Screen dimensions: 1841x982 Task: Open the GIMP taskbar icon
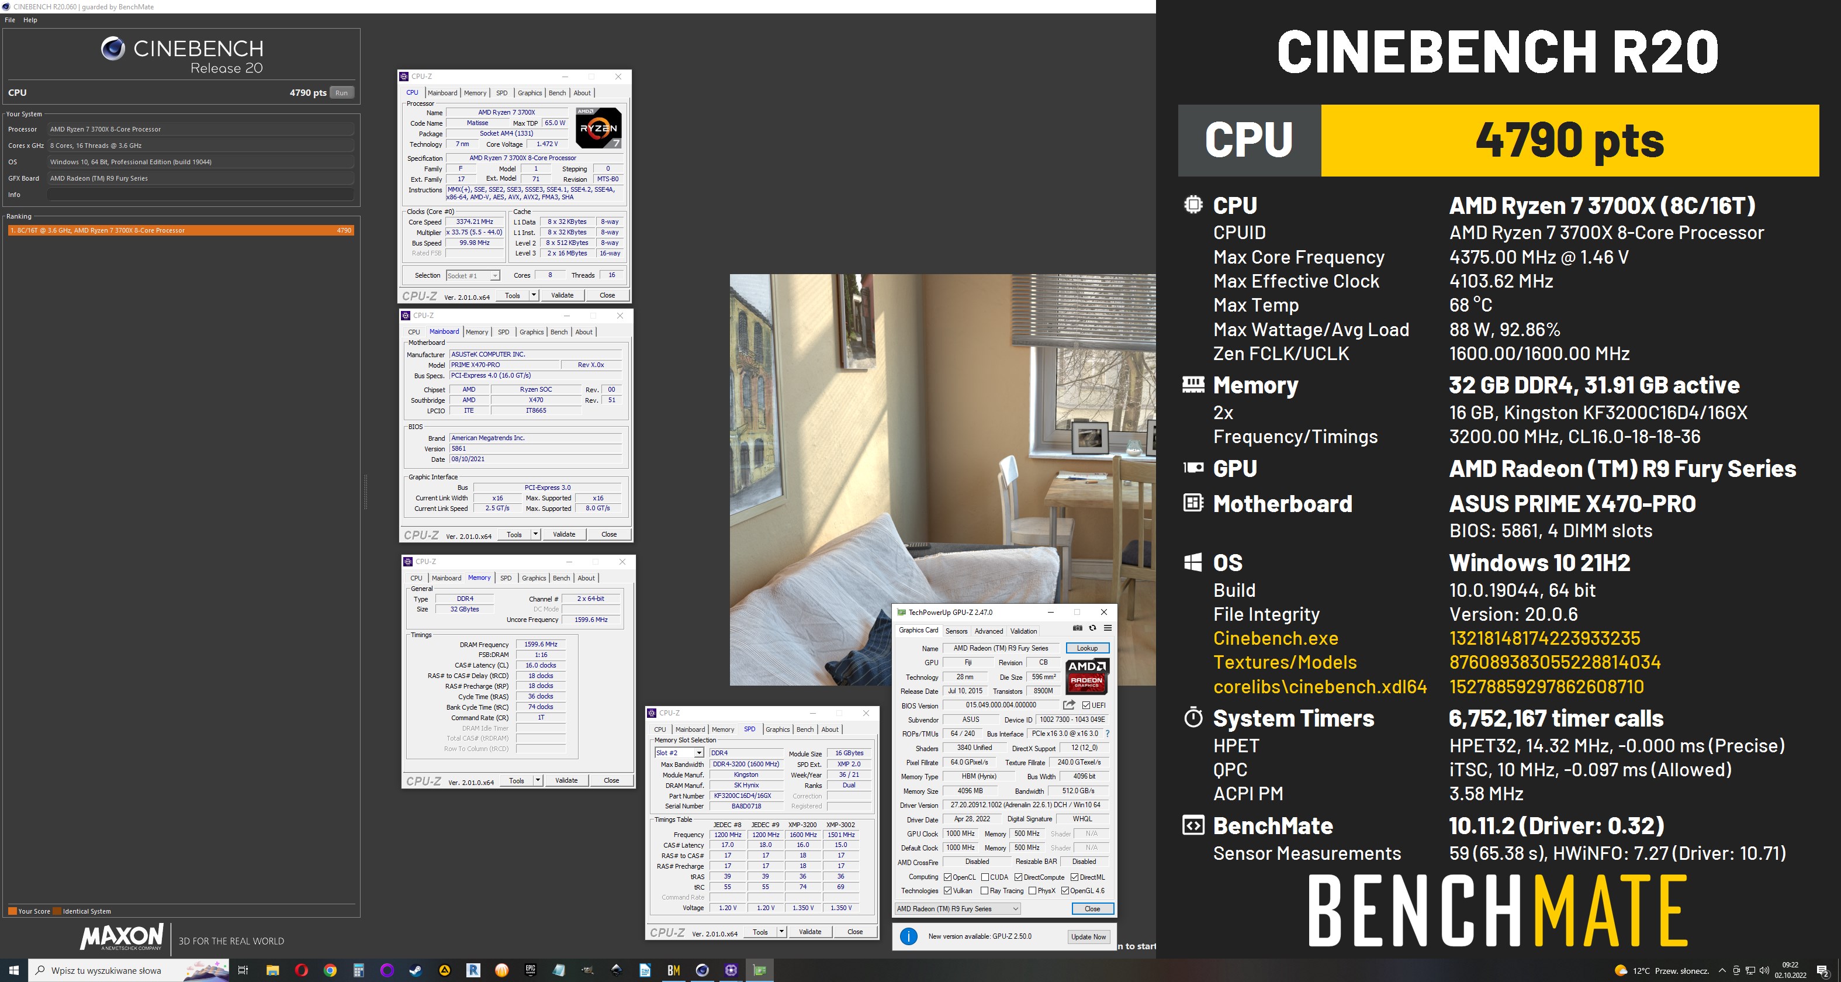click(x=587, y=970)
